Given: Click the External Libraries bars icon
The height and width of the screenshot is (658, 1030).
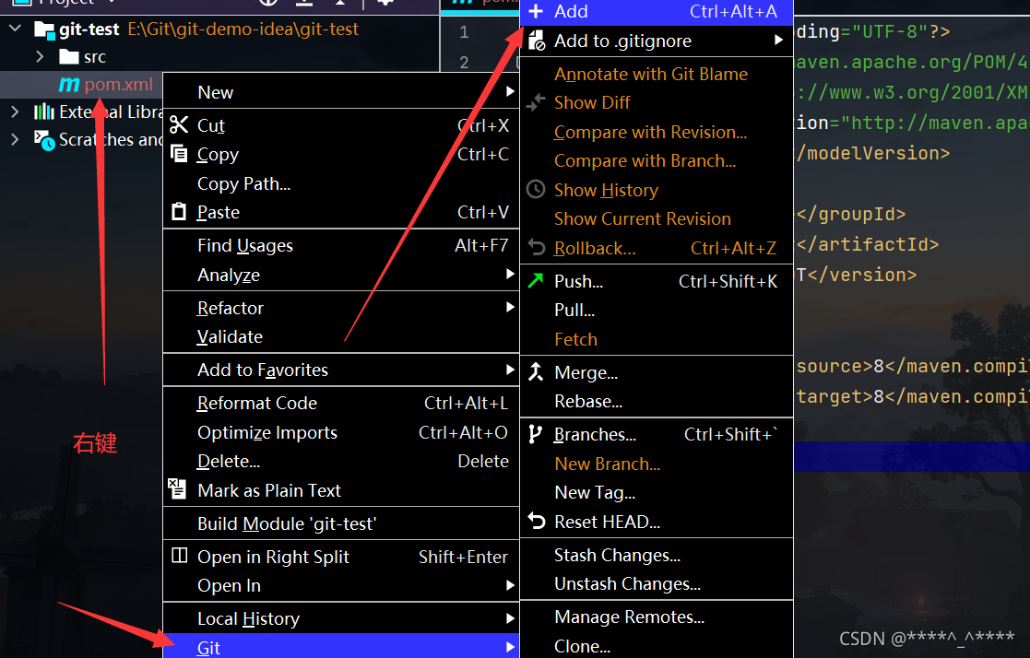Looking at the screenshot, I should 44,112.
